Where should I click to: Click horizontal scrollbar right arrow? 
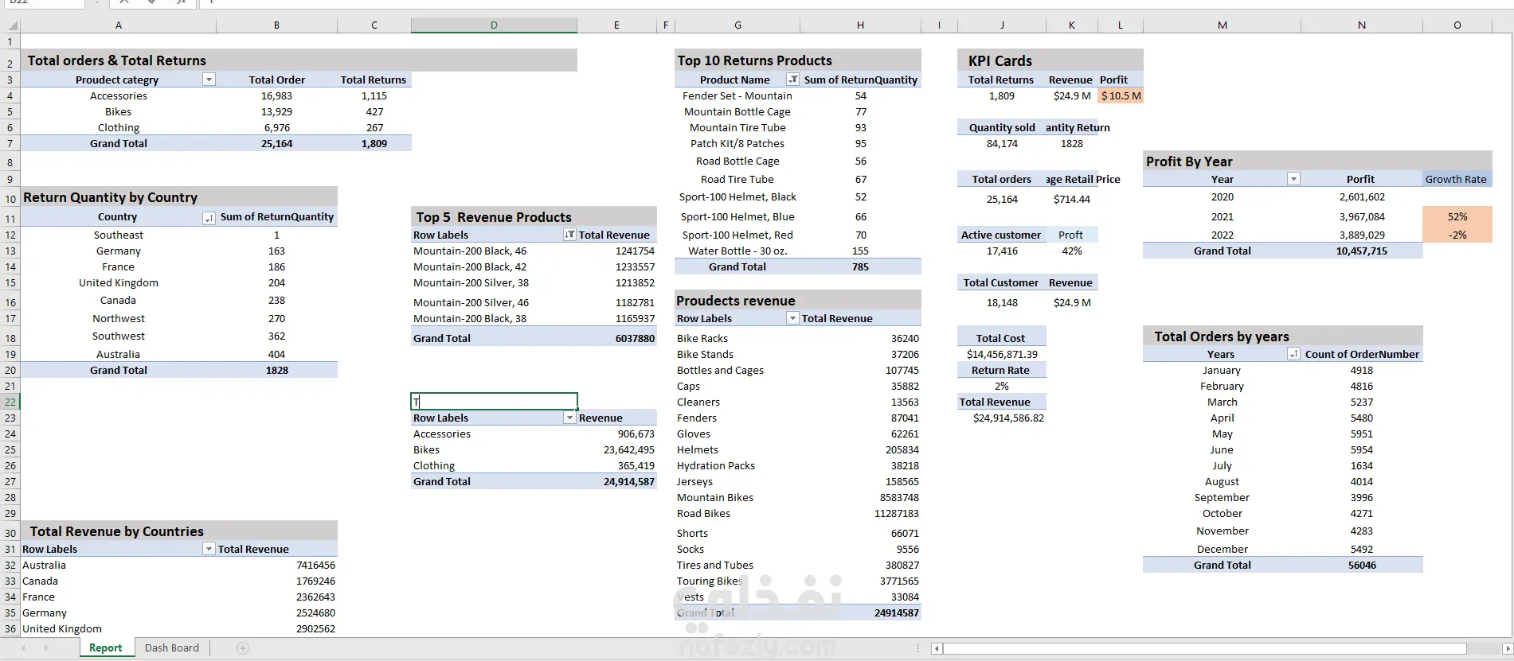tap(1506, 649)
